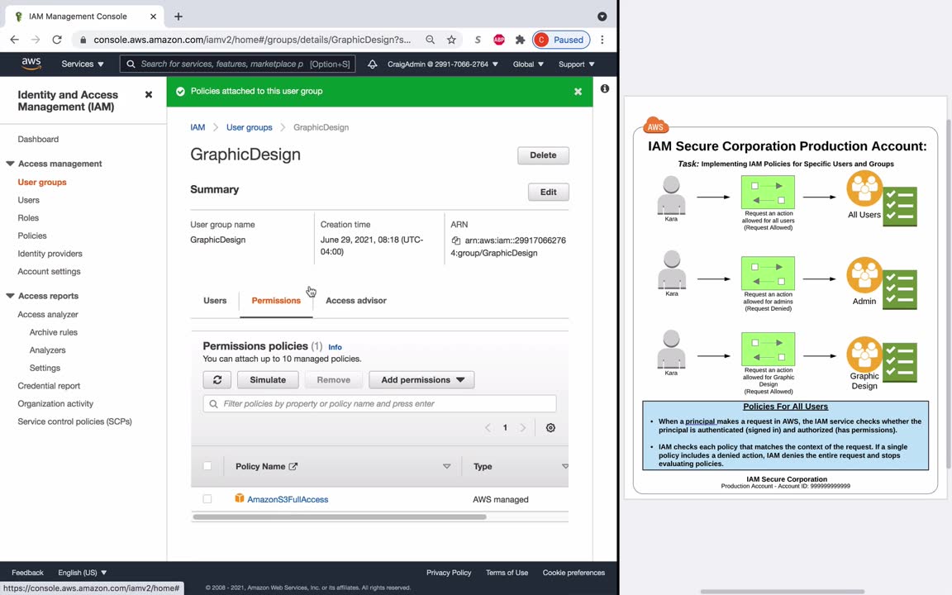952x595 pixels.
Task: Click the User groups breadcrumb link
Action: (x=249, y=127)
